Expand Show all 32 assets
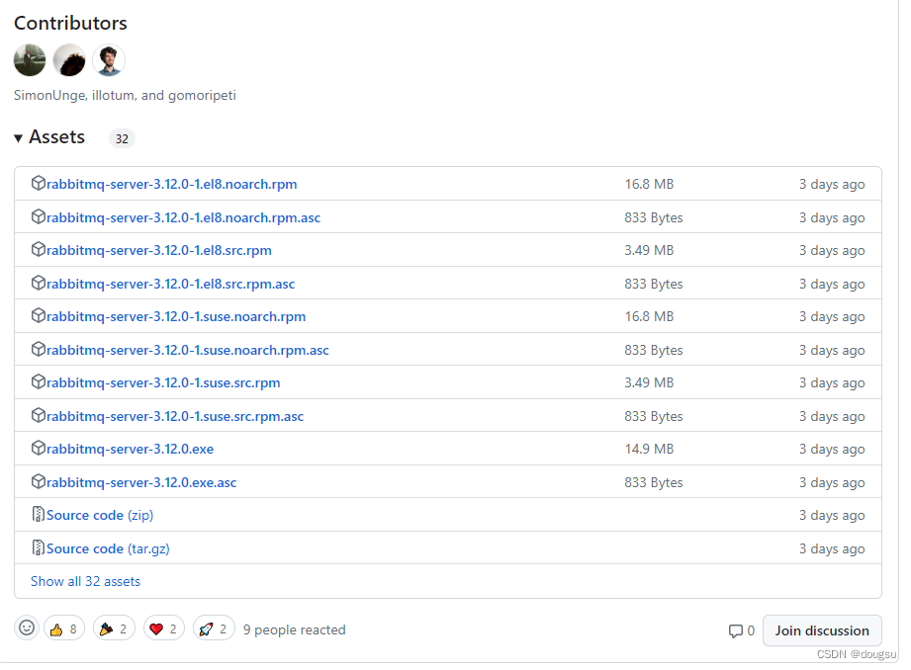Viewport: 911px width, 670px height. pyautogui.click(x=85, y=581)
